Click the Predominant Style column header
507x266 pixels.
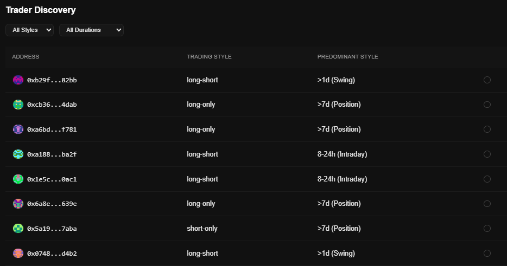[347, 57]
